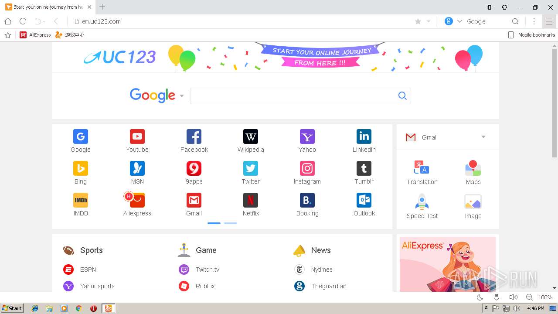Open the downloads icon in status bar

coord(496,297)
